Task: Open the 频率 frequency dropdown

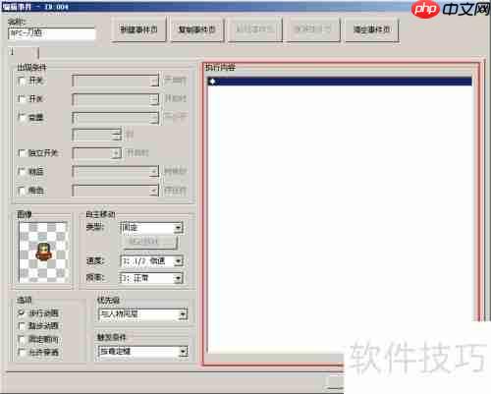Action: [x=151, y=278]
